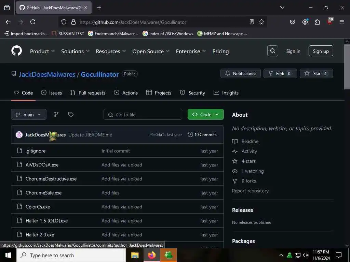The image size is (350, 262).
Task: Star the repository with Star button
Action: 316,74
